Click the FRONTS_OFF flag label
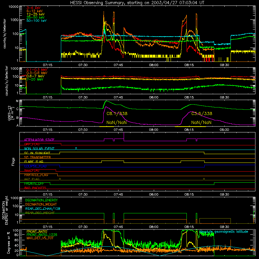This screenshot has width=259, height=259. (x=34, y=184)
